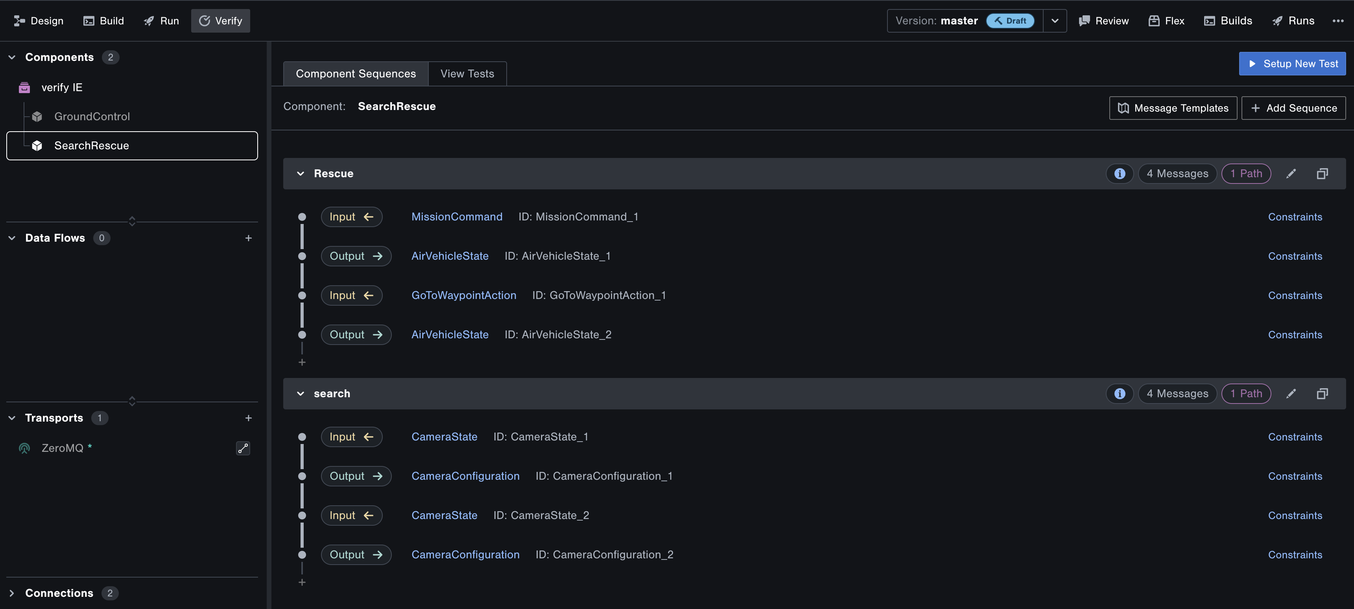The width and height of the screenshot is (1354, 609).
Task: Open the Review panel
Action: tap(1103, 20)
